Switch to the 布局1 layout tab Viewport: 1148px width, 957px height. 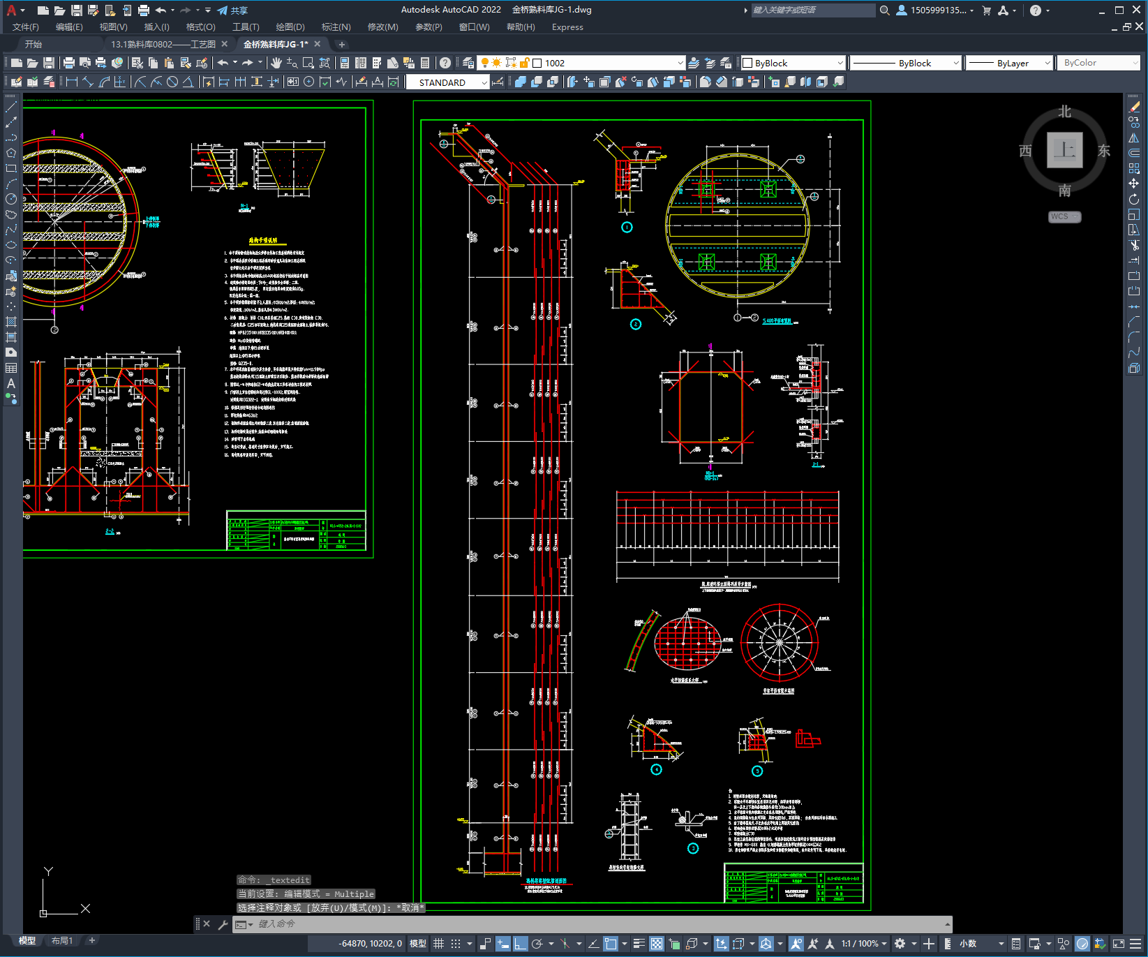[x=62, y=940]
